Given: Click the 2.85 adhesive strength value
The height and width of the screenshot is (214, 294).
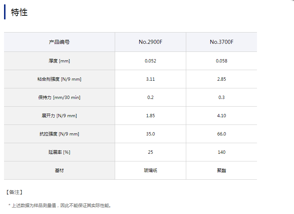Looking at the screenshot, I should (221, 79).
